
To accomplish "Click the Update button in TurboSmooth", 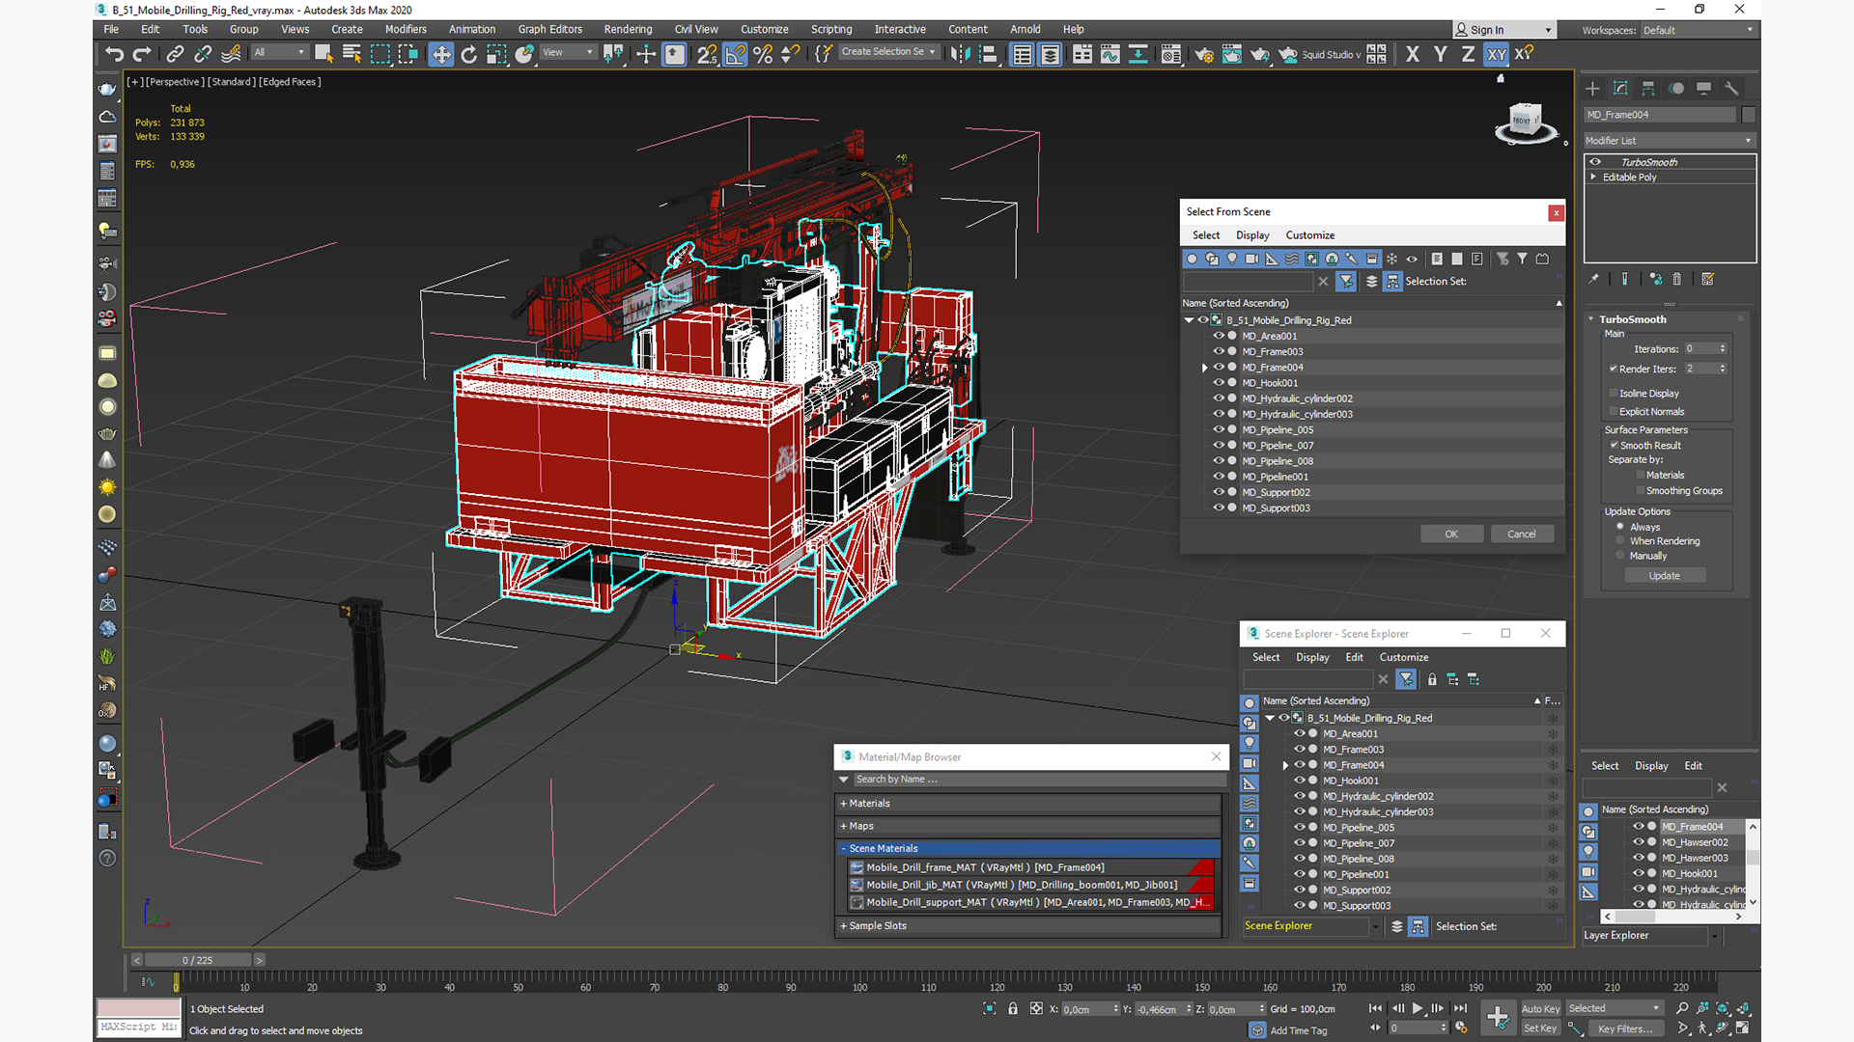I will (1664, 575).
